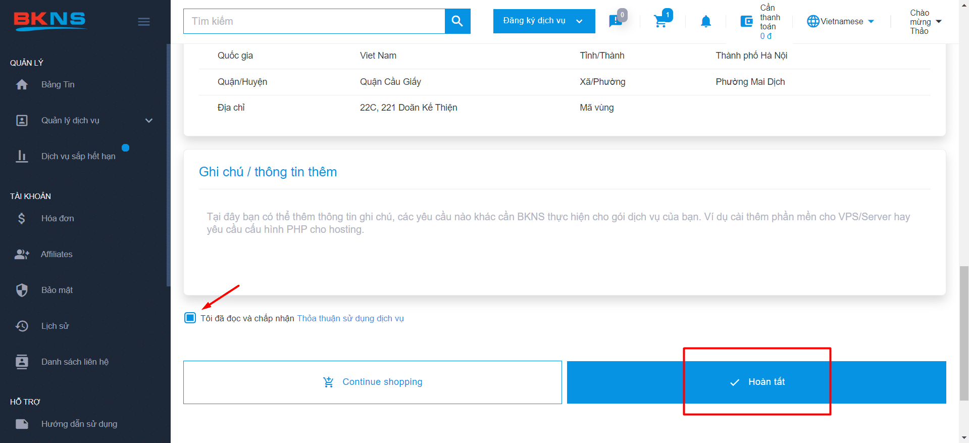The width and height of the screenshot is (969, 443).
Task: Open the notifications bell
Action: [x=706, y=21]
